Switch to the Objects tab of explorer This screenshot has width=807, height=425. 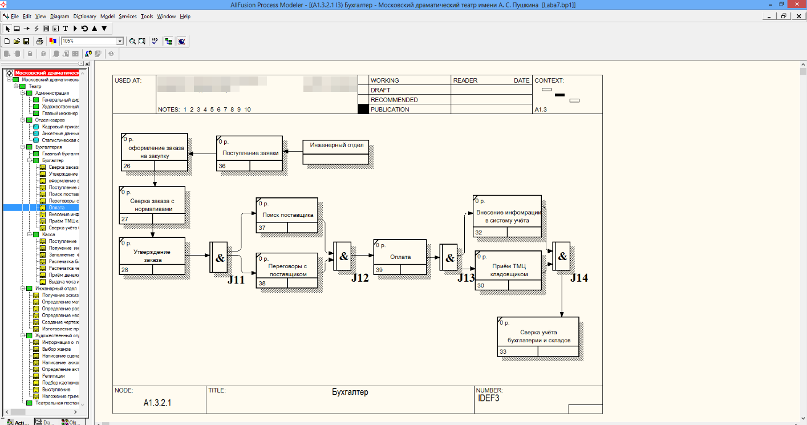click(x=72, y=422)
